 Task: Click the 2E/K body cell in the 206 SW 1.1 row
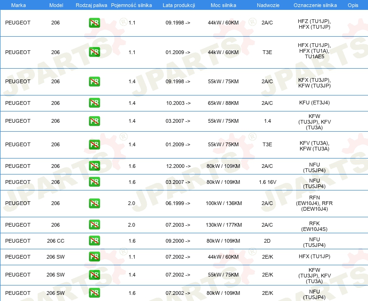(268, 257)
